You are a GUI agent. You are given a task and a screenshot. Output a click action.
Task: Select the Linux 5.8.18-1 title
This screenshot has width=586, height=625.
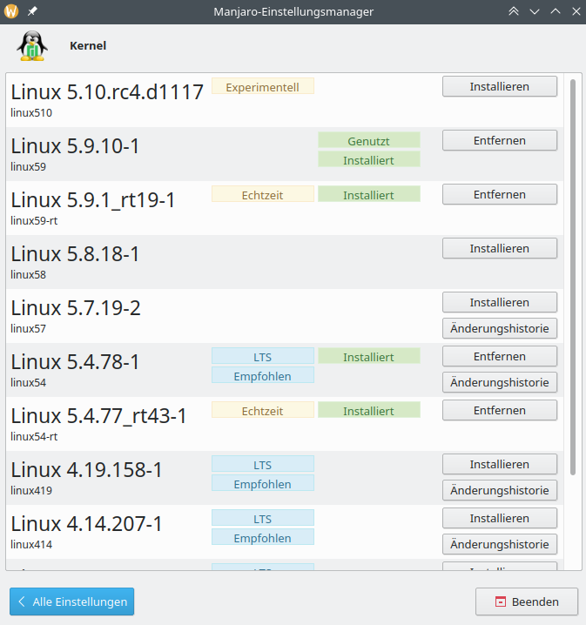[x=75, y=254]
